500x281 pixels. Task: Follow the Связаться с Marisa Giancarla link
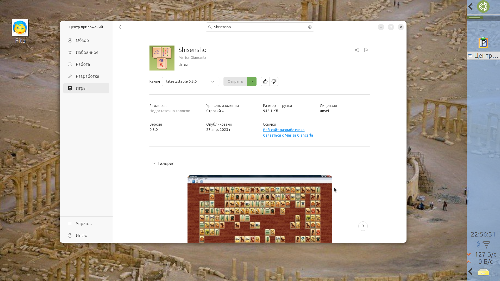click(x=288, y=135)
